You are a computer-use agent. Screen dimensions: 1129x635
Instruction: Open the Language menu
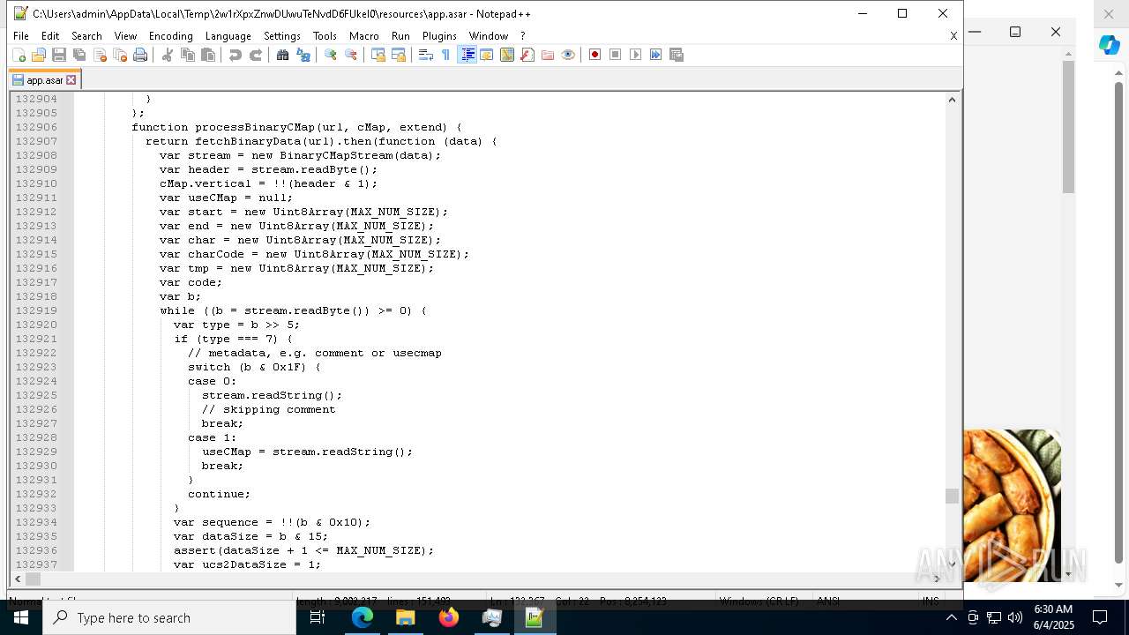click(228, 36)
